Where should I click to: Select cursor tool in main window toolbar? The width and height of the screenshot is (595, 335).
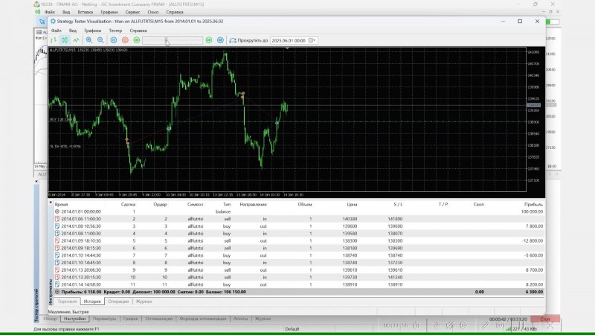click(x=42, y=22)
